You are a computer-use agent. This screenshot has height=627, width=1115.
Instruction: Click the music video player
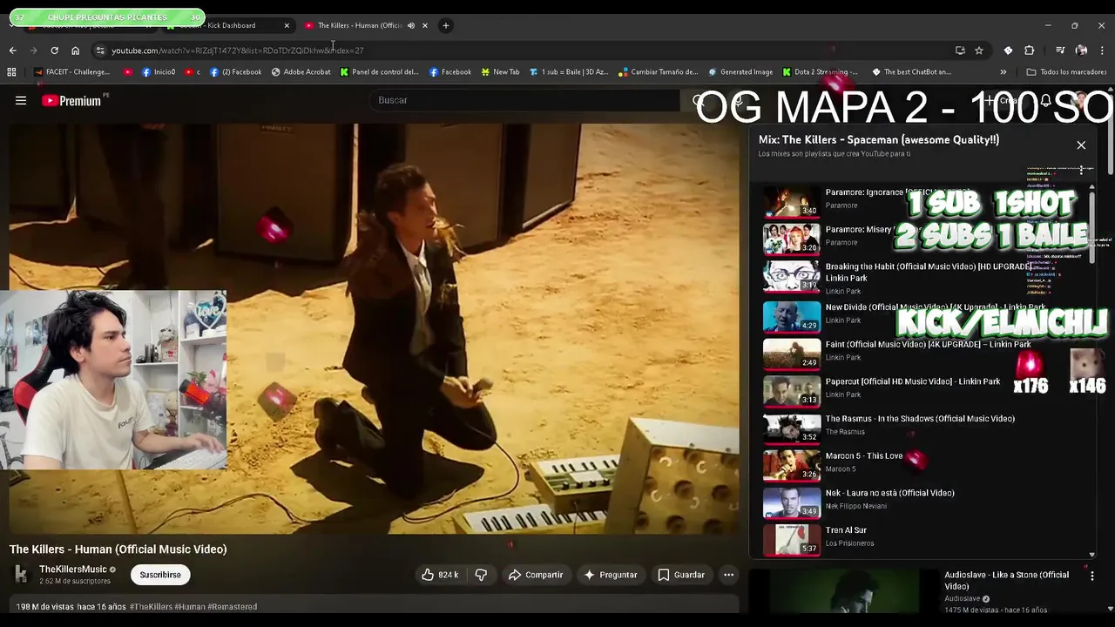coord(374,328)
